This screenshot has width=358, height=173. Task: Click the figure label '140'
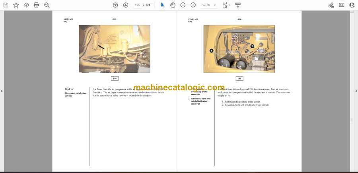click(115, 78)
